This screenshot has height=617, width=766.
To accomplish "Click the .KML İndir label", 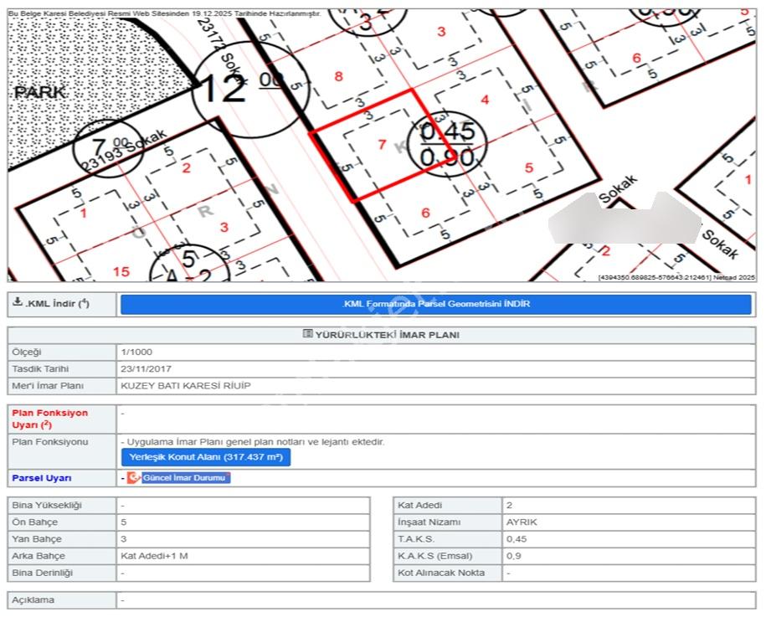I will 57,303.
